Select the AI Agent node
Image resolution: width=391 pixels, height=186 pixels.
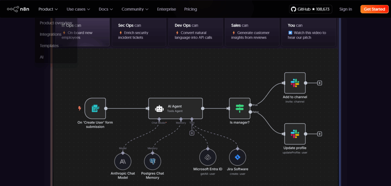click(x=176, y=108)
